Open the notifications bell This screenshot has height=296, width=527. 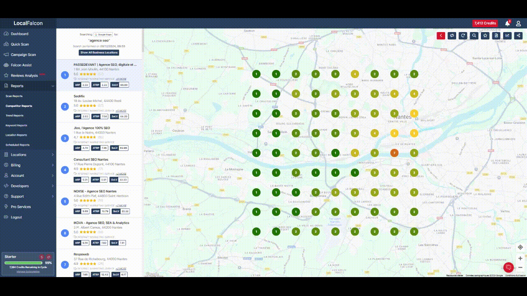(507, 23)
